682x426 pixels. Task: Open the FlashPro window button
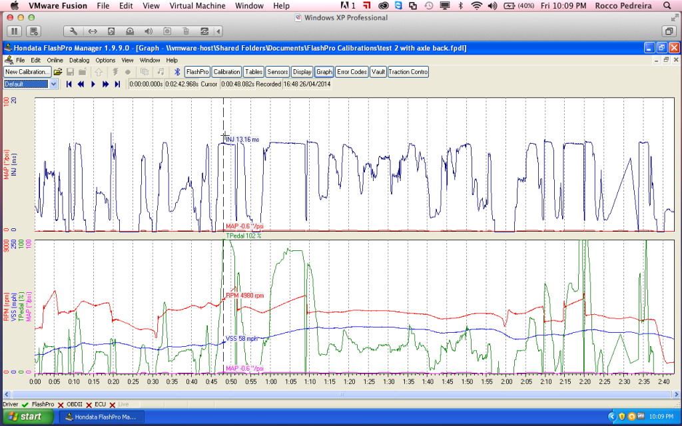[197, 72]
